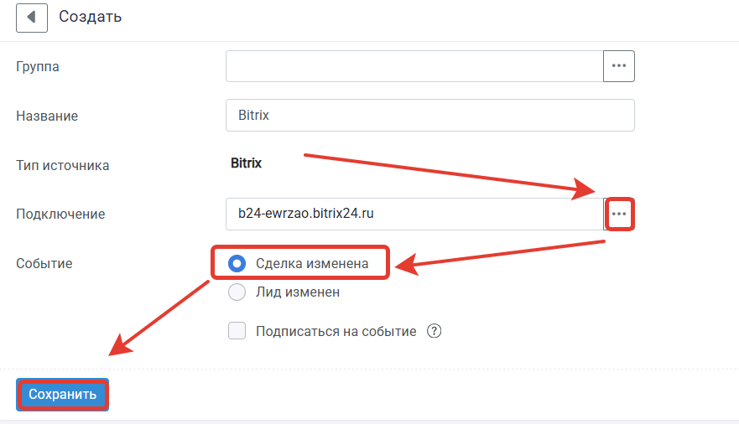Enable the Подписаться на событие checkbox
The width and height of the screenshot is (739, 424).
[x=237, y=331]
